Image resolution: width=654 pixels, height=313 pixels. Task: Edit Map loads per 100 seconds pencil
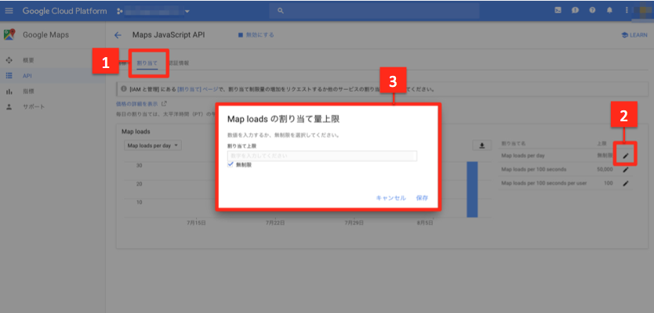coord(625,170)
